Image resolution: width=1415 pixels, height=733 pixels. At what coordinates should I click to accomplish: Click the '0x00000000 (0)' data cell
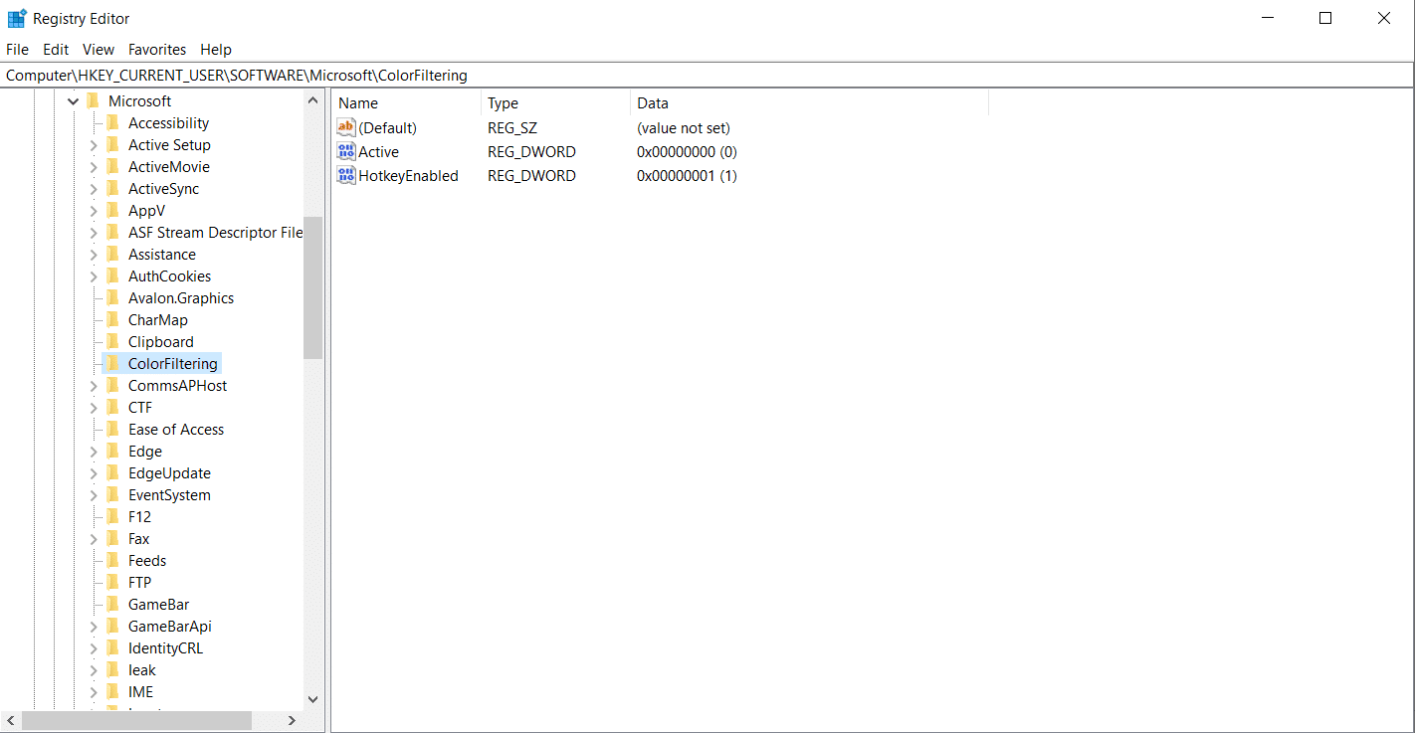click(x=687, y=151)
